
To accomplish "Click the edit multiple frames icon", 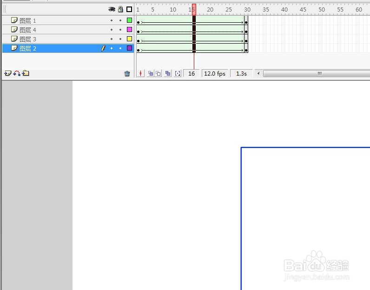I will 168,73.
